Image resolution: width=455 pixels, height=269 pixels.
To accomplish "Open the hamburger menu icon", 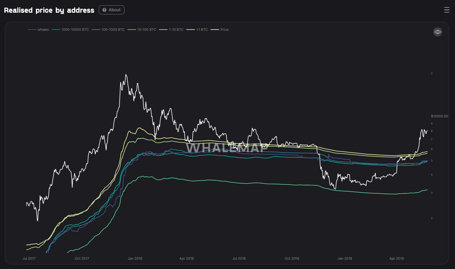I will pos(447,10).
